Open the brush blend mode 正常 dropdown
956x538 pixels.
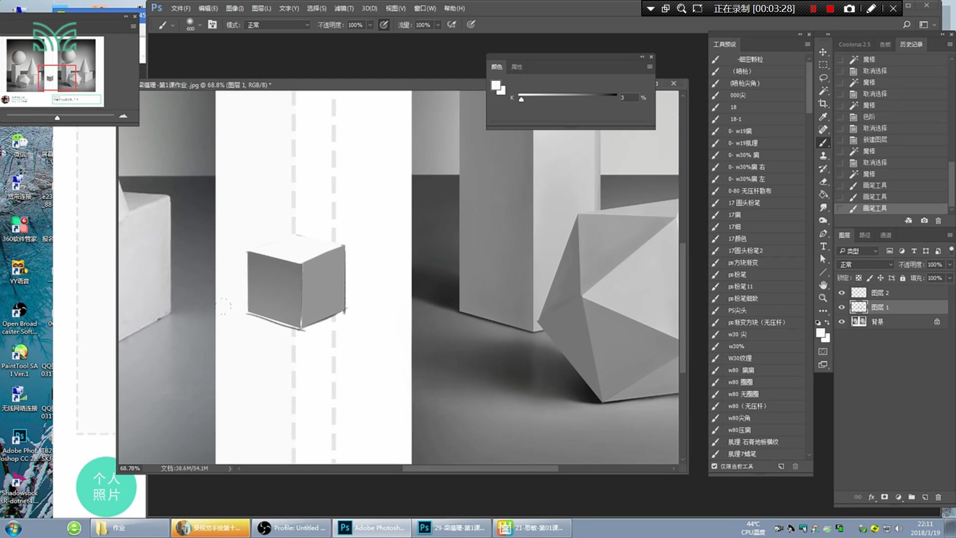(x=278, y=25)
